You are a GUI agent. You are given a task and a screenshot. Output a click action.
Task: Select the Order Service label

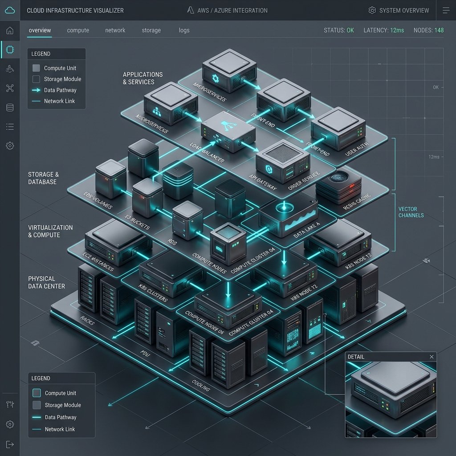pos(304,181)
